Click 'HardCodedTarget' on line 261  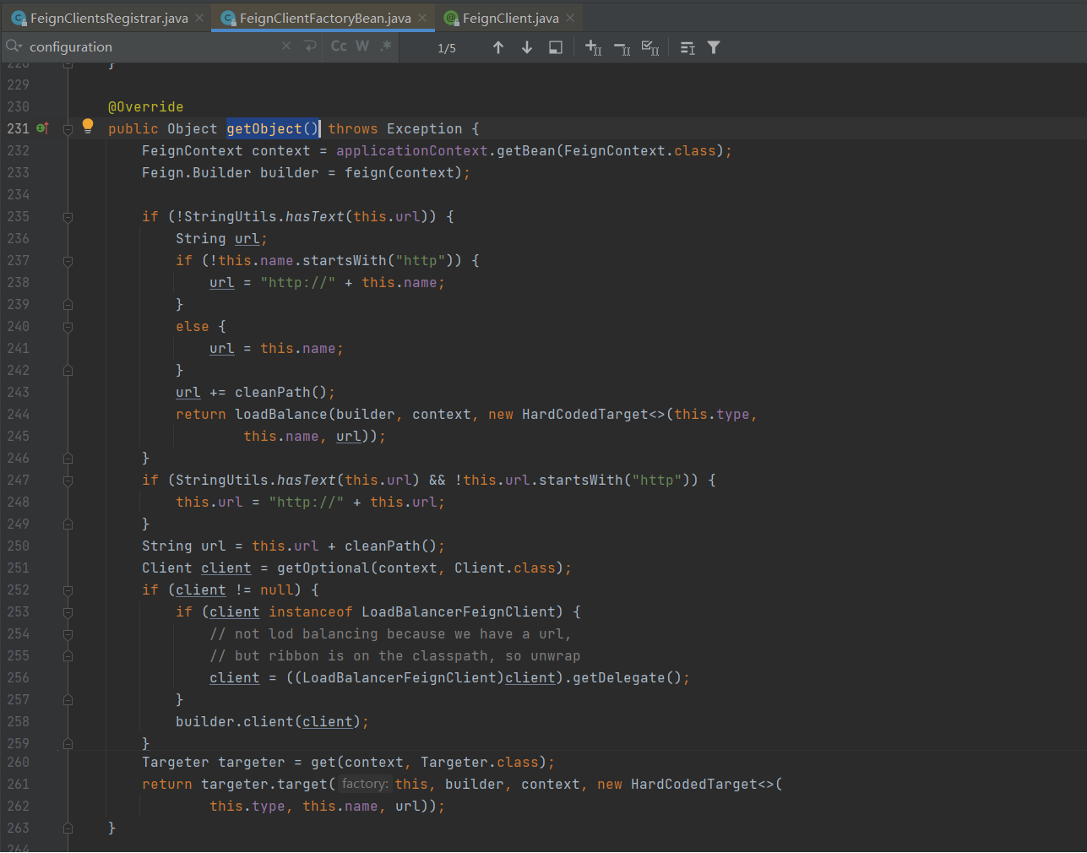[x=694, y=784]
